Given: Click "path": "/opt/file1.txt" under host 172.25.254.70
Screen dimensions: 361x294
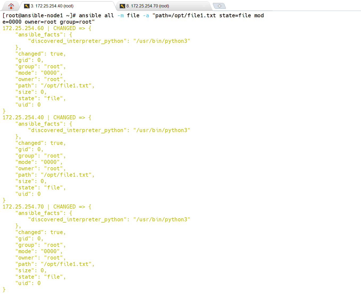Looking at the screenshot, I should pyautogui.click(x=55, y=264).
